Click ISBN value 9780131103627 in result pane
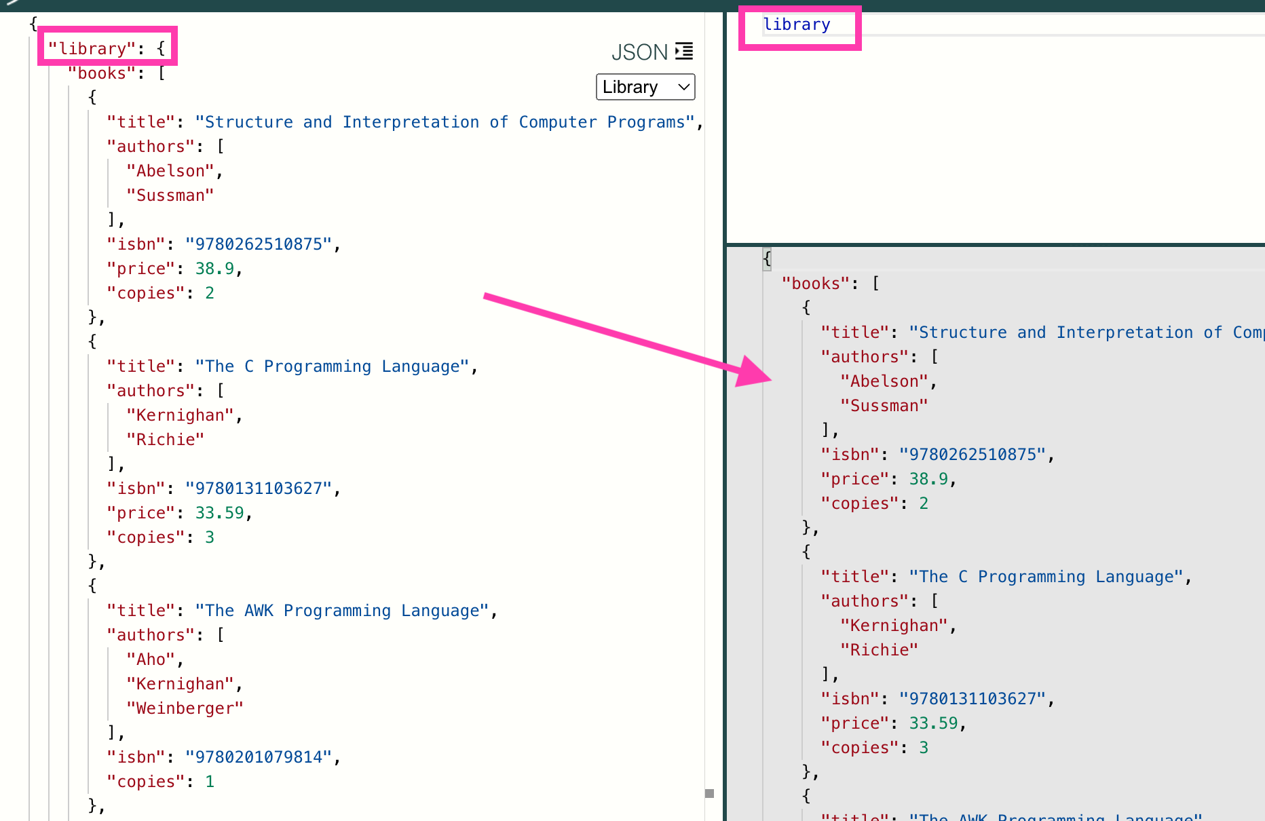The image size is (1265, 821). (x=973, y=699)
